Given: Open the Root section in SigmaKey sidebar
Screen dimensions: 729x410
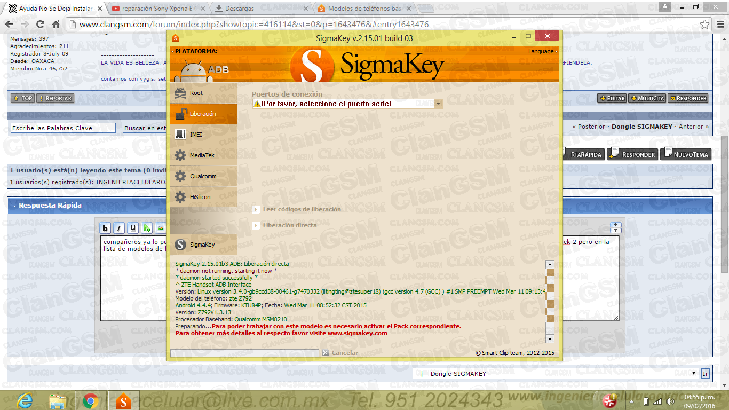Looking at the screenshot, I should [x=203, y=93].
